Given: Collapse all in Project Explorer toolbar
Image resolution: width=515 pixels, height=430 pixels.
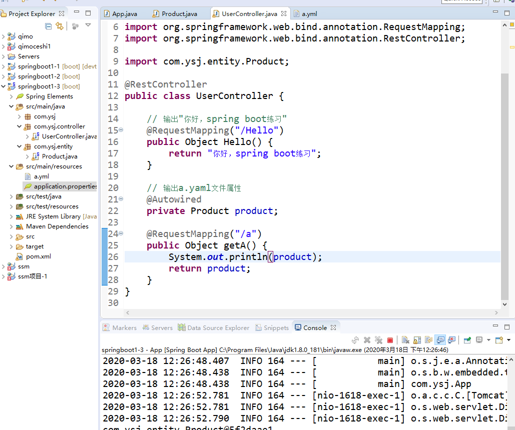Looking at the screenshot, I should tap(48, 26).
